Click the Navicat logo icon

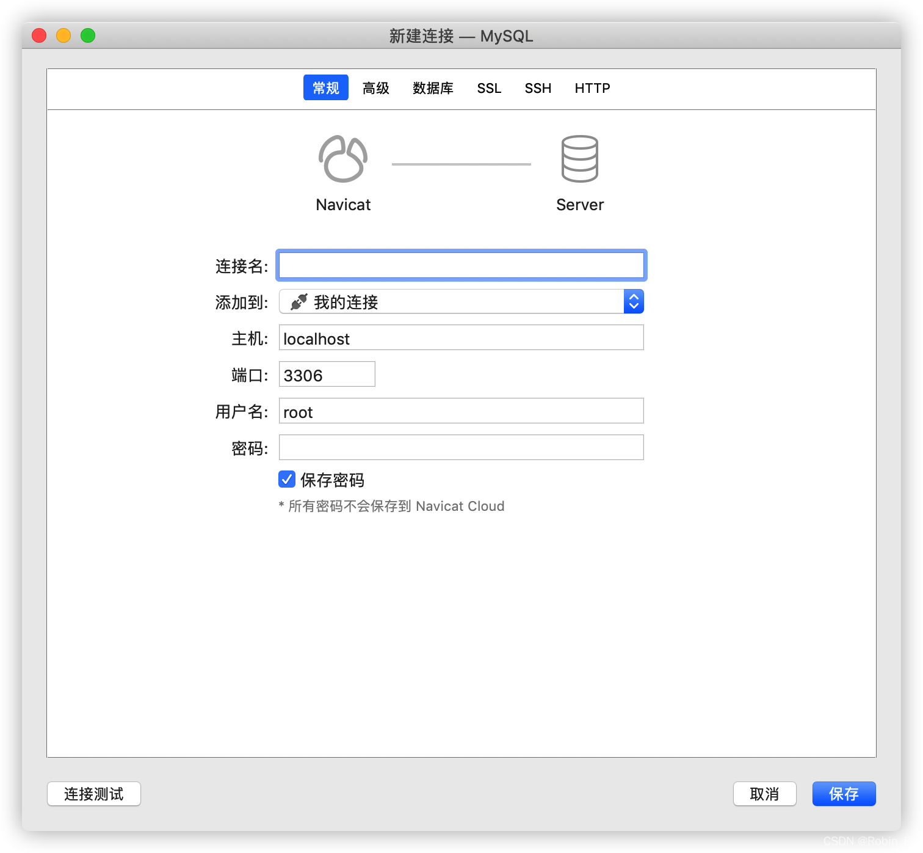click(343, 159)
